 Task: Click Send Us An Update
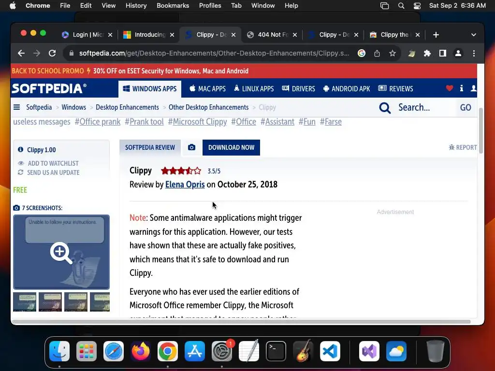[49, 172]
